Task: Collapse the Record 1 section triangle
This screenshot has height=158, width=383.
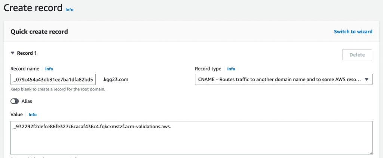Action: 12,53
